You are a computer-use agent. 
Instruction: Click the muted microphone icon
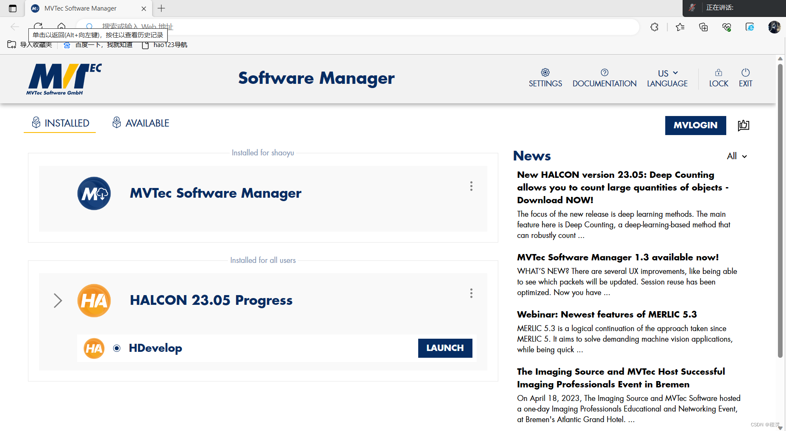click(692, 8)
